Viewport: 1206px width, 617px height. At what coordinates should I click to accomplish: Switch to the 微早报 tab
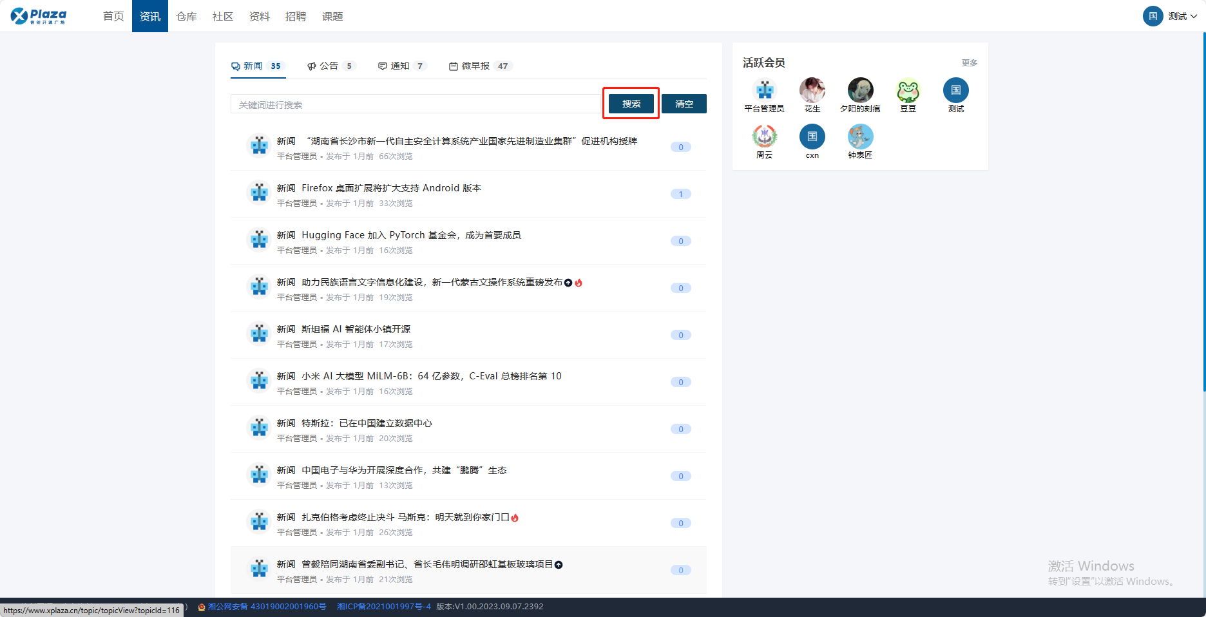[x=479, y=66]
